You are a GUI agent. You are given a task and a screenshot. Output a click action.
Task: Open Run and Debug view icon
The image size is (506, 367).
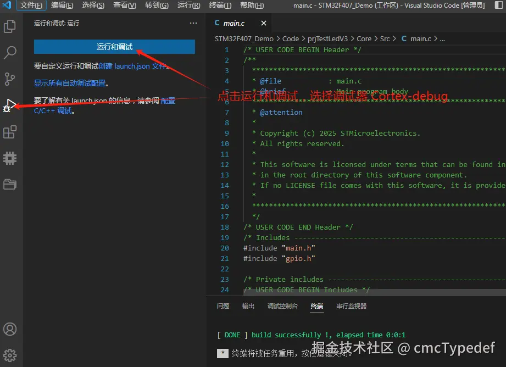point(10,105)
